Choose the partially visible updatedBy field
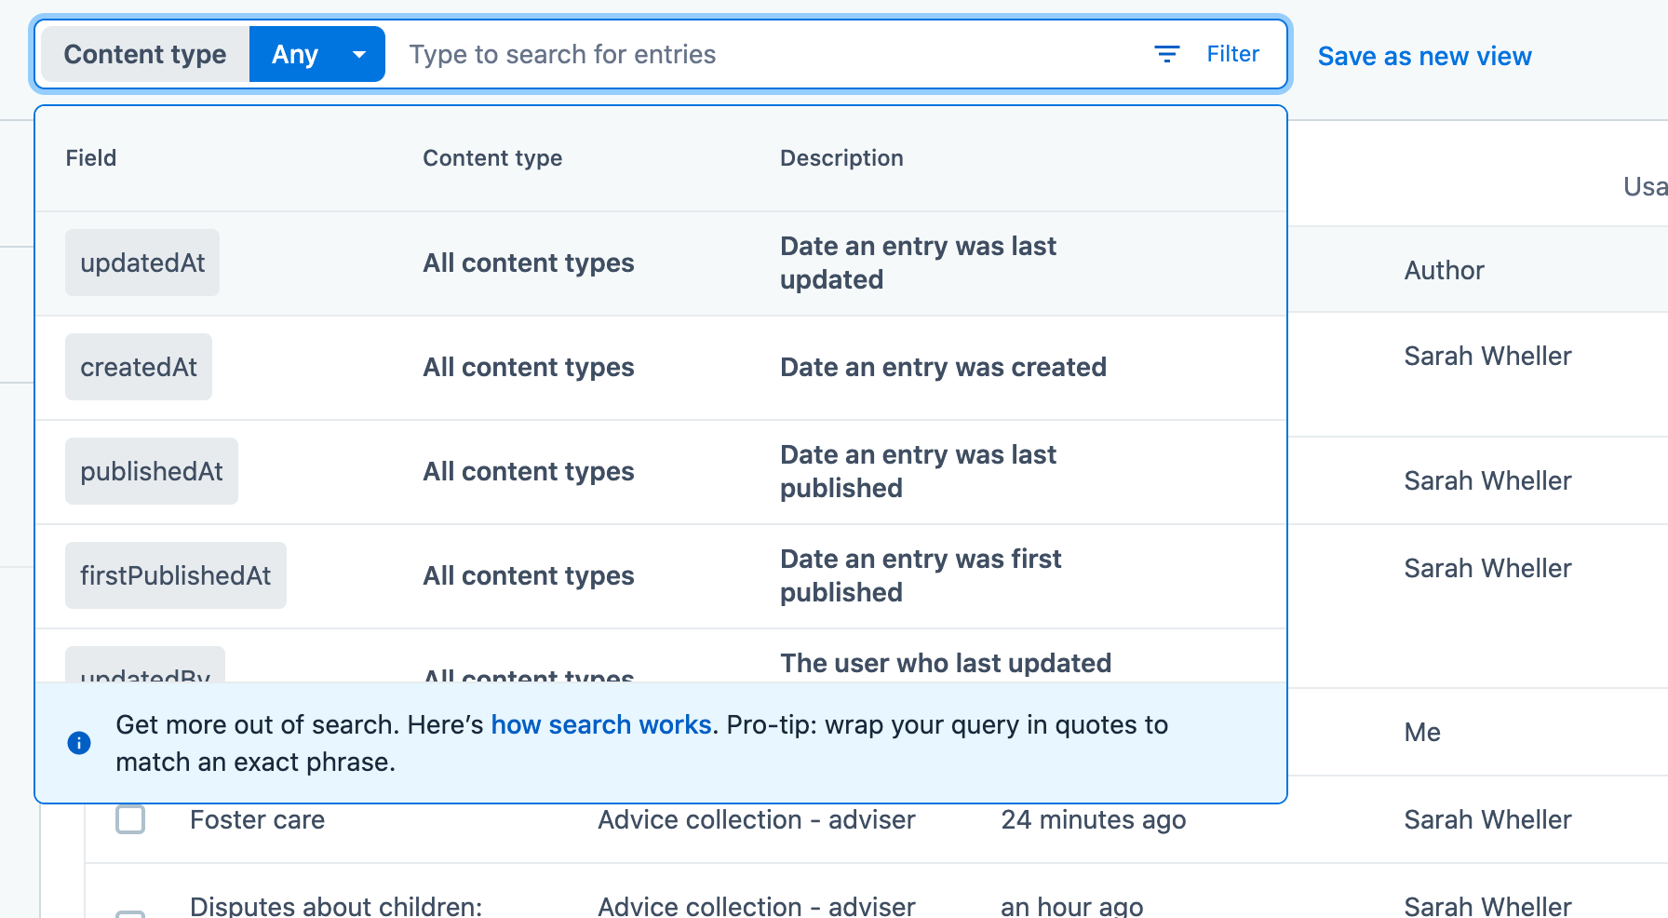1668x918 pixels. [x=145, y=668]
